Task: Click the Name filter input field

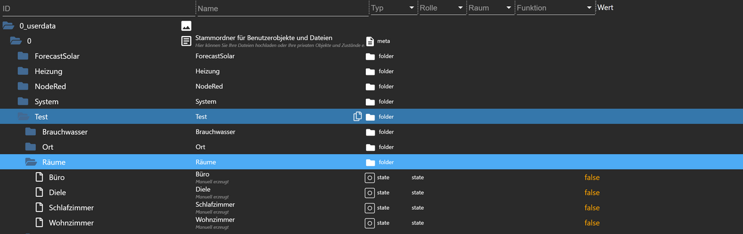Action: (x=282, y=9)
